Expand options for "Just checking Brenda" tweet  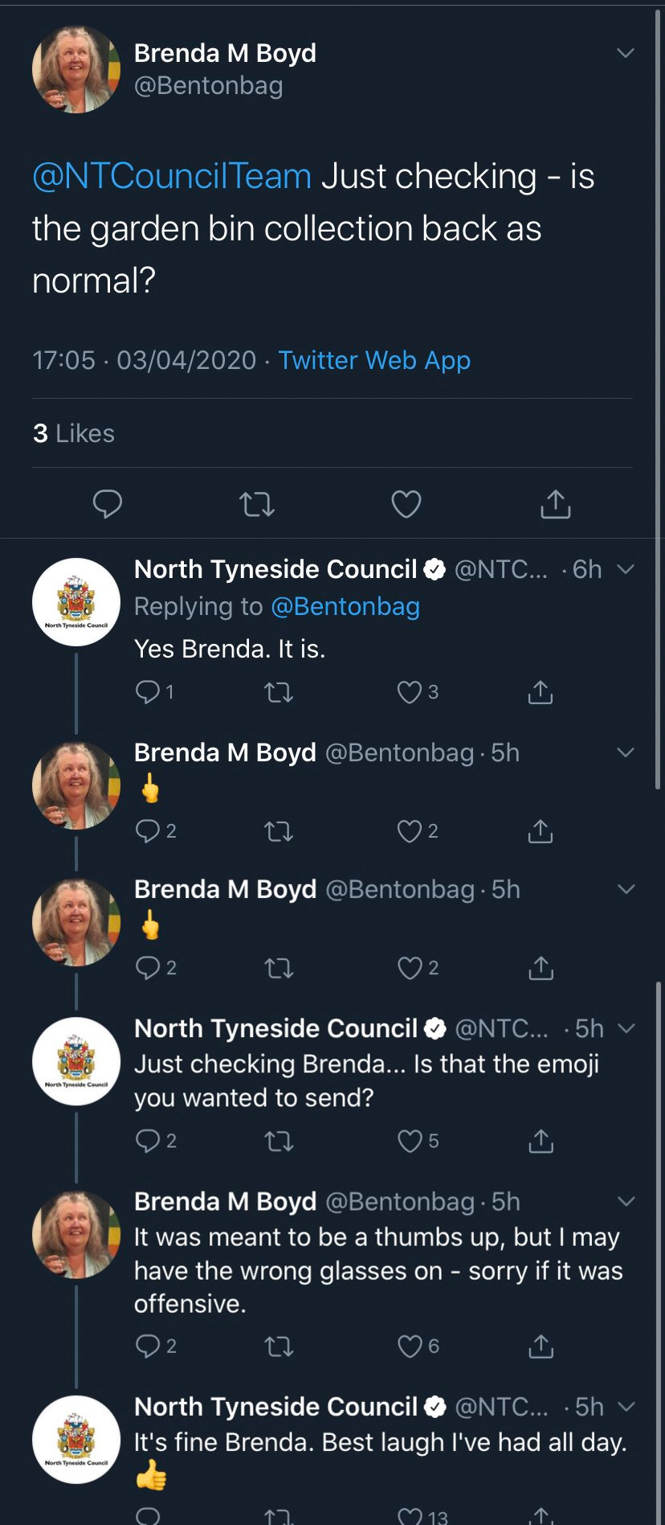pos(626,1028)
